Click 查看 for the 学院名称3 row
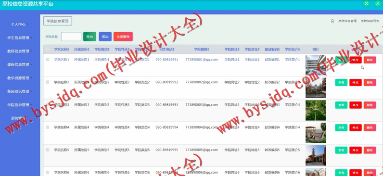Screen dimensions: 383x176 [x=341, y=105]
